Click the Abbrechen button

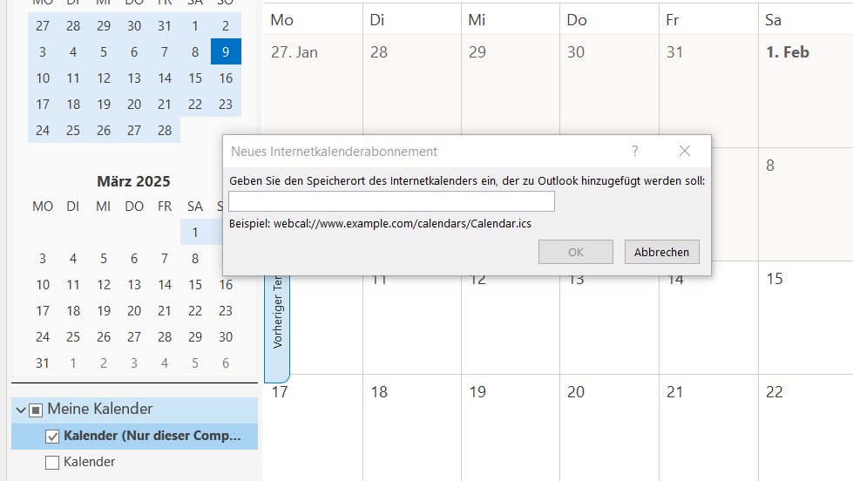(x=661, y=252)
